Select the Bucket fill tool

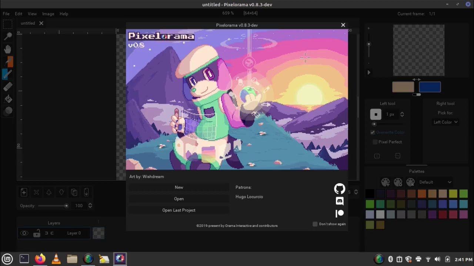8,99
